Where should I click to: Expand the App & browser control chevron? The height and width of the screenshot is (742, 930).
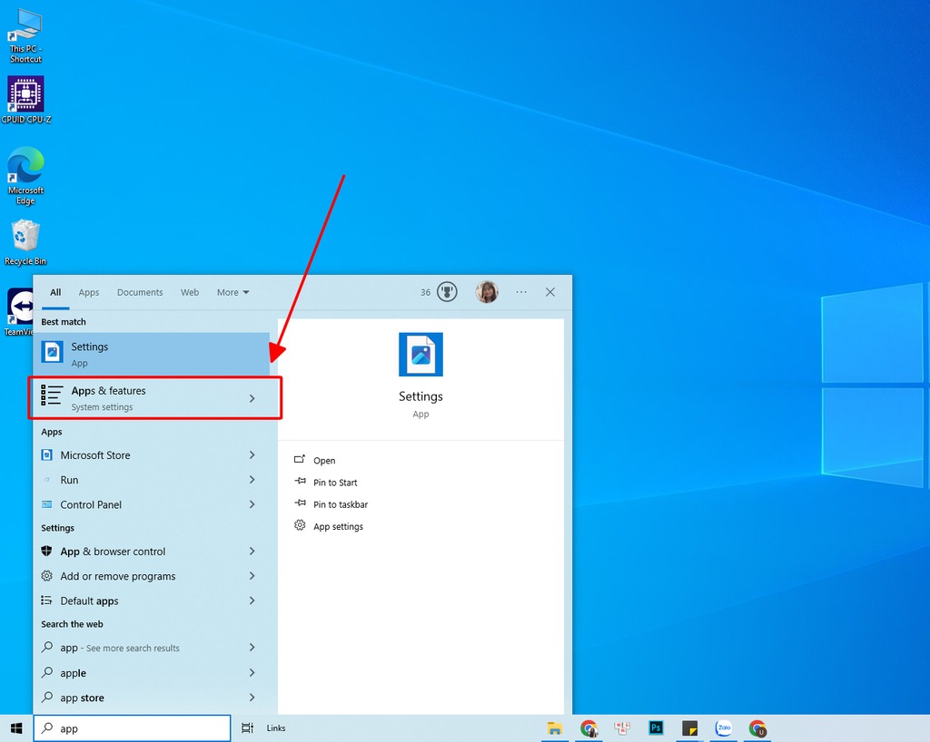coord(252,551)
